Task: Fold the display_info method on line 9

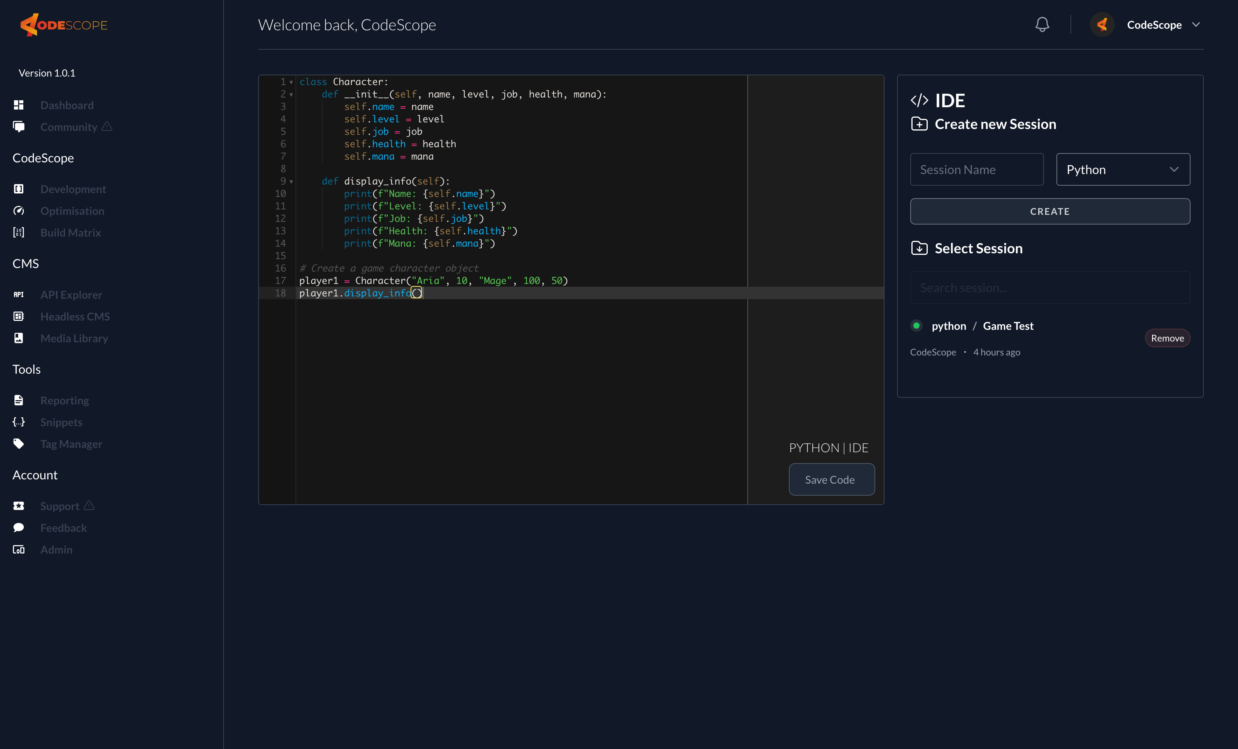Action: pos(291,182)
